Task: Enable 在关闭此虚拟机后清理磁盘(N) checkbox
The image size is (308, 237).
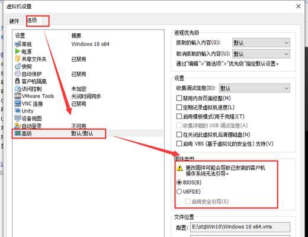Action: (x=179, y=134)
